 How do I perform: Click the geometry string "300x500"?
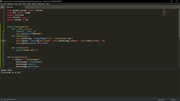coord(36,34)
